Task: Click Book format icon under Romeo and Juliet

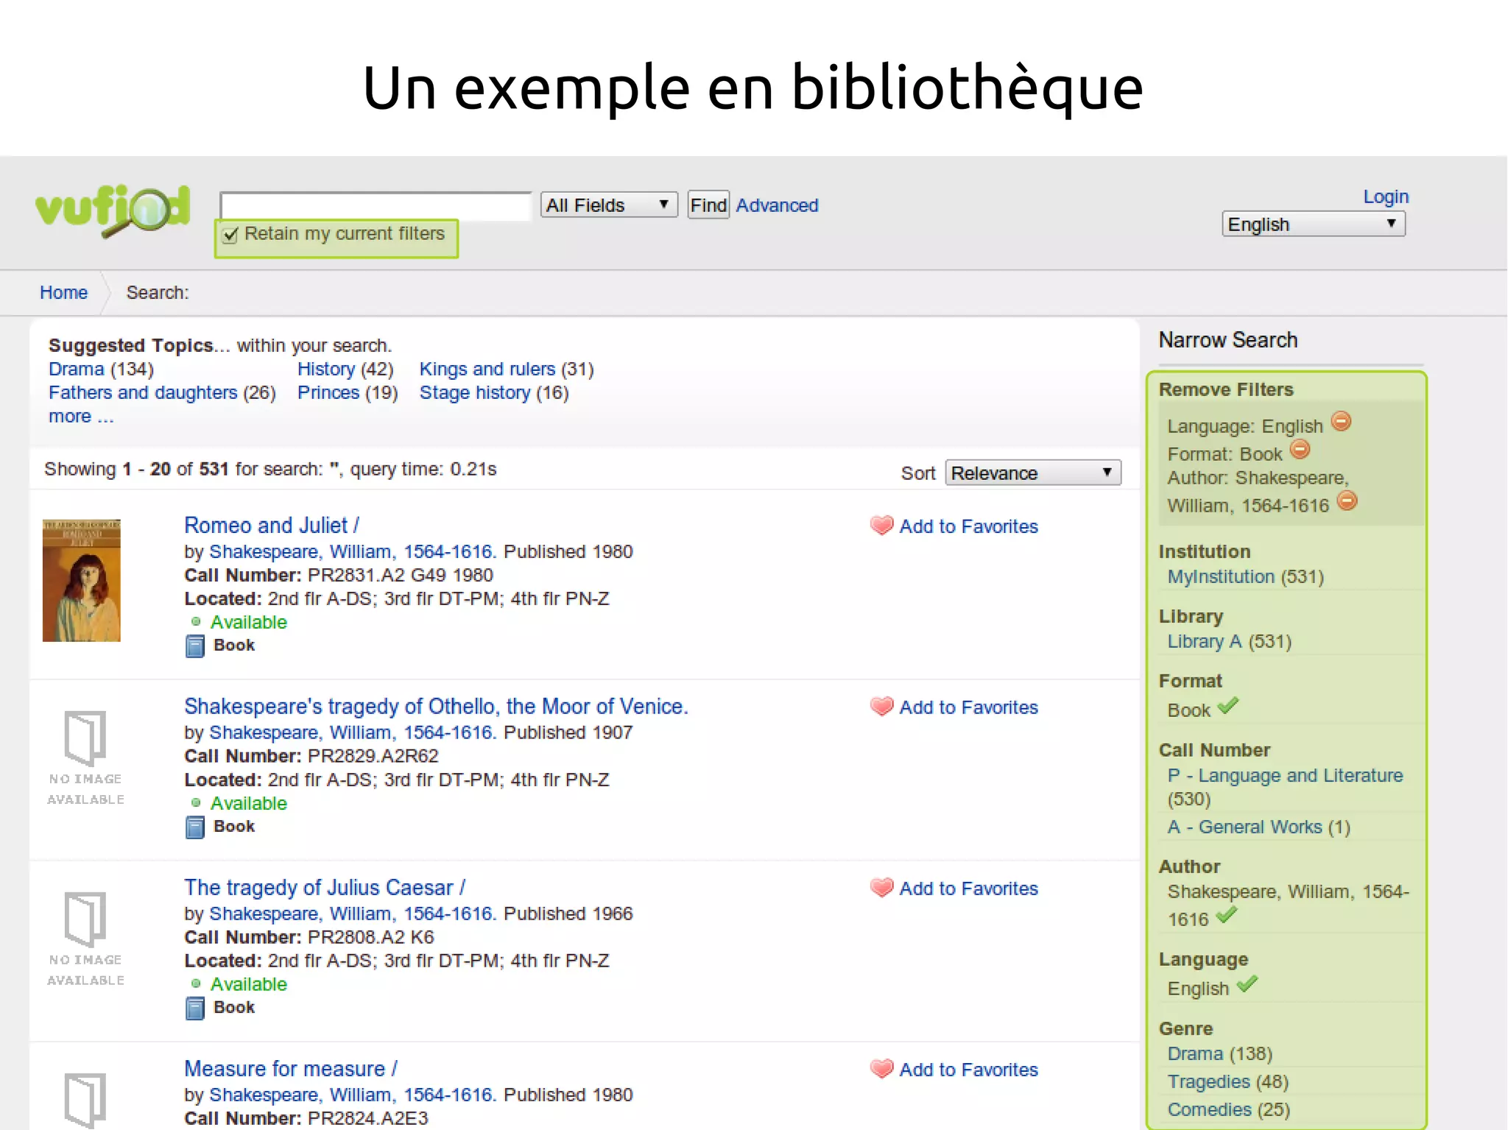Action: tap(194, 646)
